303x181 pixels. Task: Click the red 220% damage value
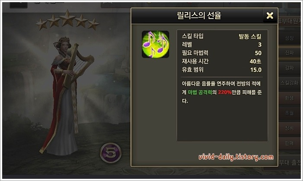point(225,92)
